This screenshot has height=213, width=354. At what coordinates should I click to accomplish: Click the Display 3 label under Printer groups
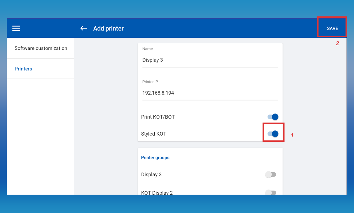[151, 175]
